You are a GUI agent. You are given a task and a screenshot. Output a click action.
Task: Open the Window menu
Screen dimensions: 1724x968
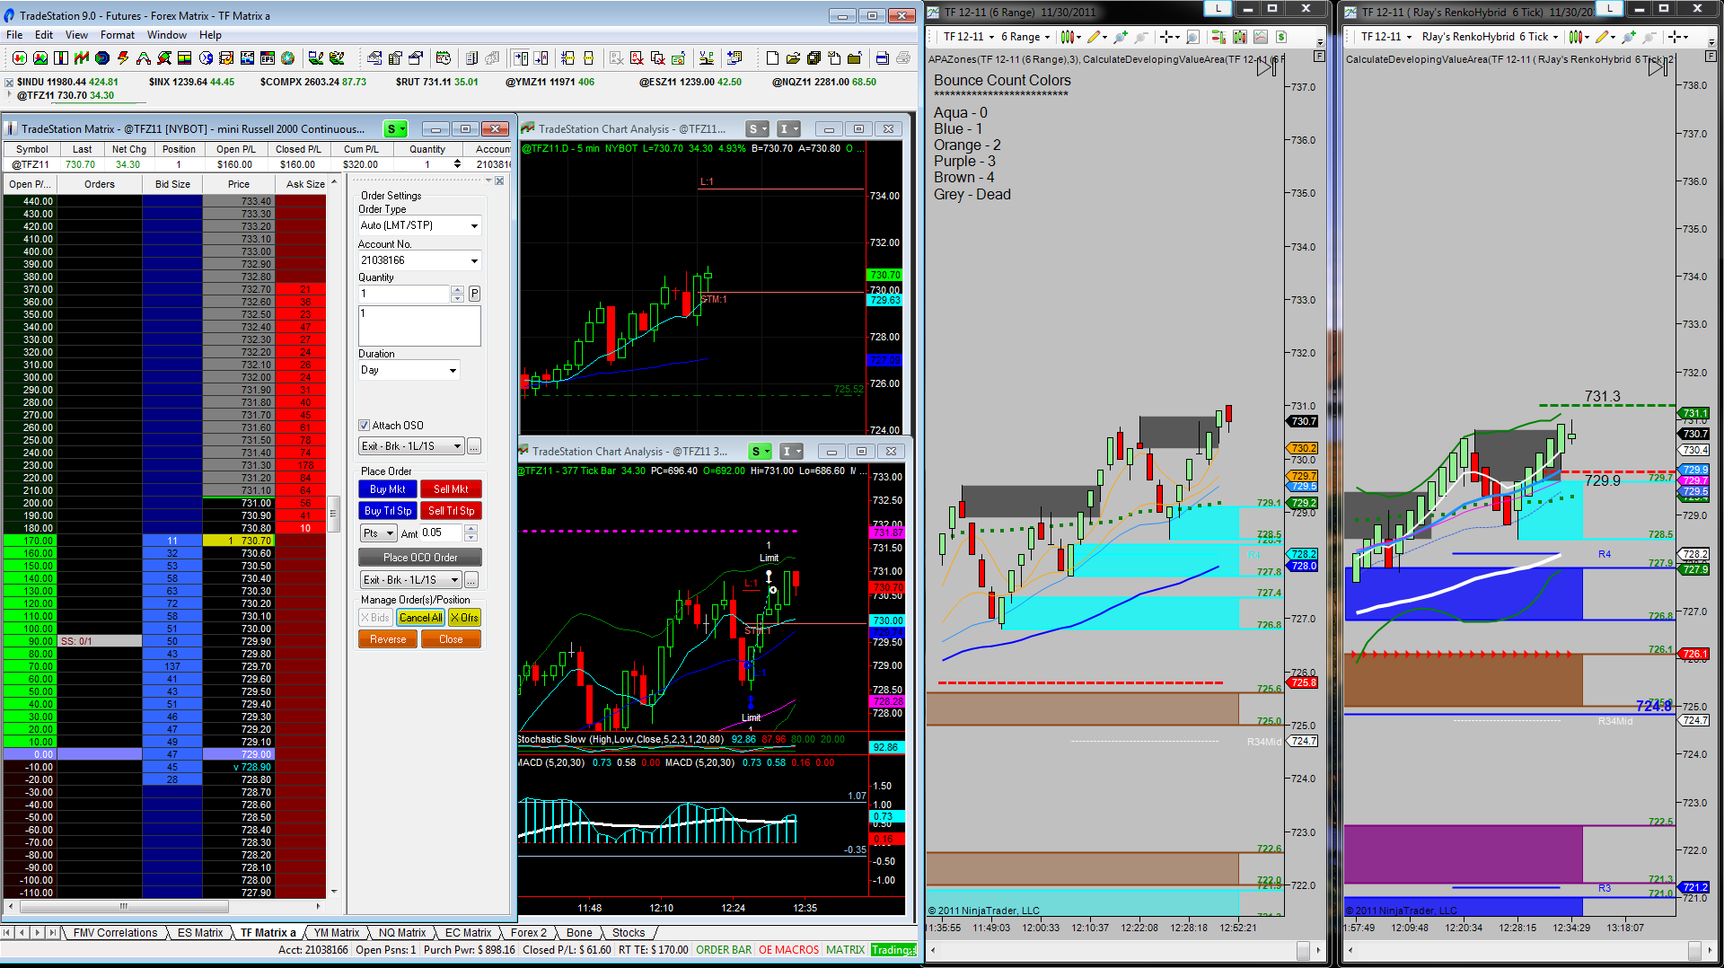coord(167,35)
